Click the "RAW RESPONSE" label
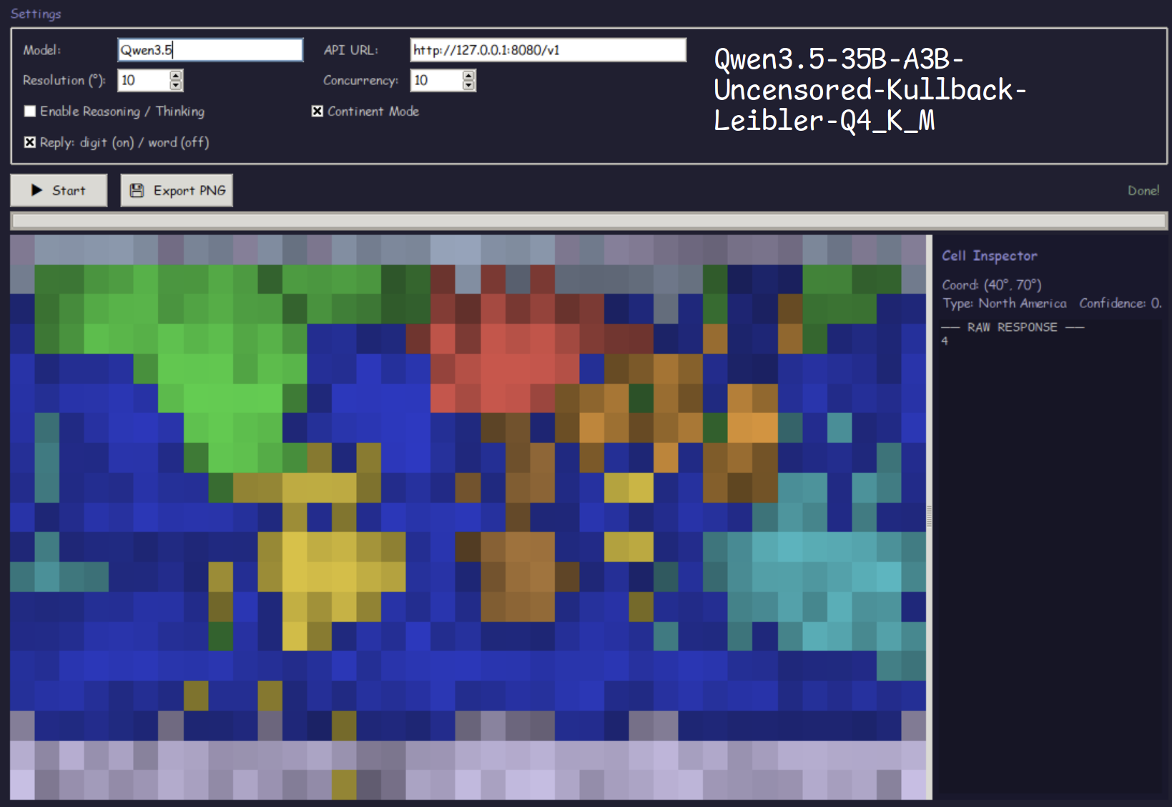1172x807 pixels. [1012, 327]
